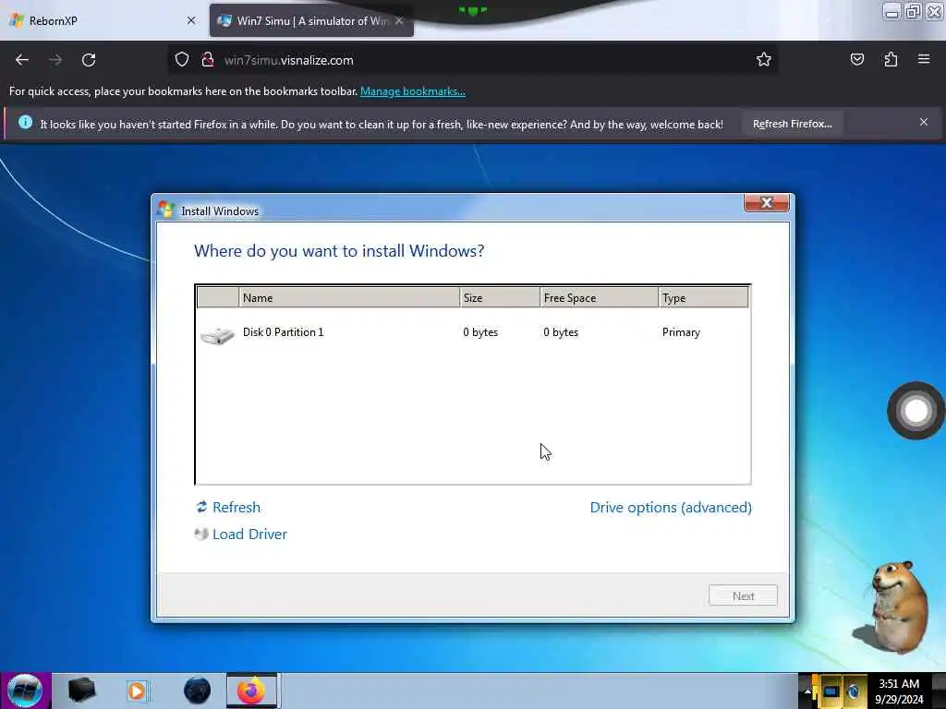Open the taskbar clock showing 3:51 AM
Image resolution: width=946 pixels, height=709 pixels.
tap(899, 691)
